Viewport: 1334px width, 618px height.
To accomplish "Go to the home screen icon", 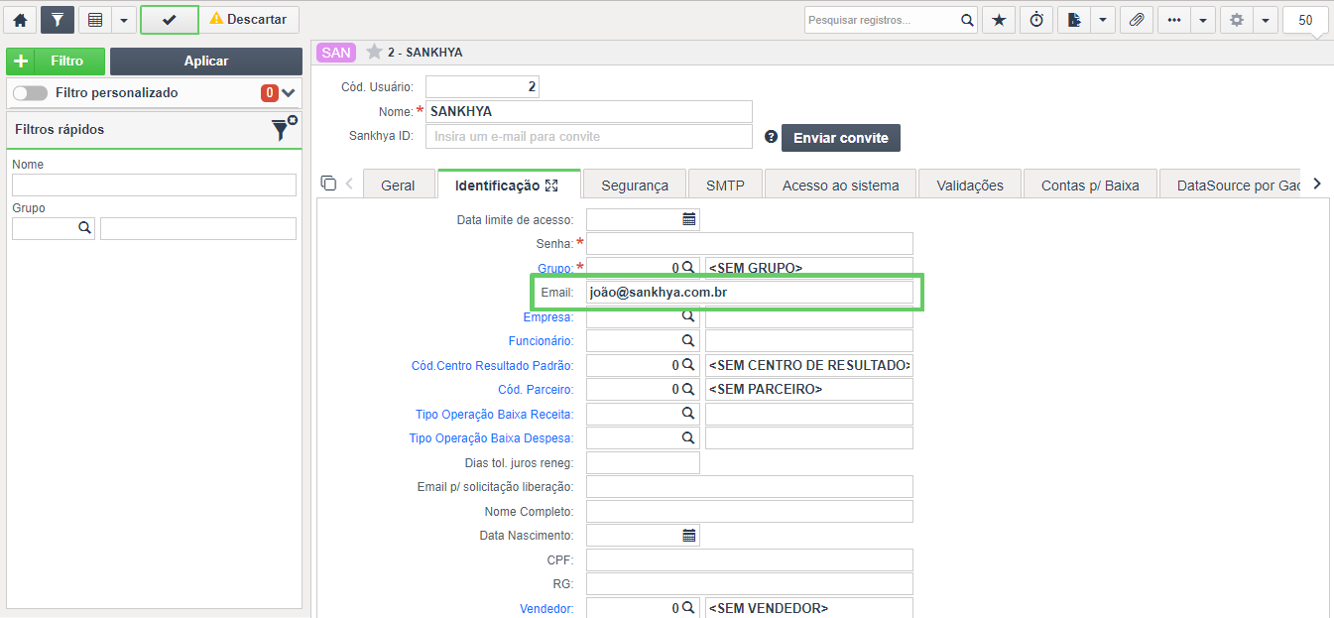I will click(x=20, y=20).
